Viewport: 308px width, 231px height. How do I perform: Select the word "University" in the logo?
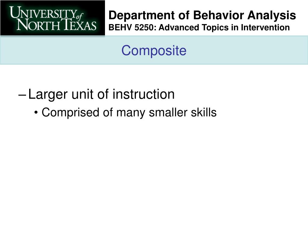43,13
